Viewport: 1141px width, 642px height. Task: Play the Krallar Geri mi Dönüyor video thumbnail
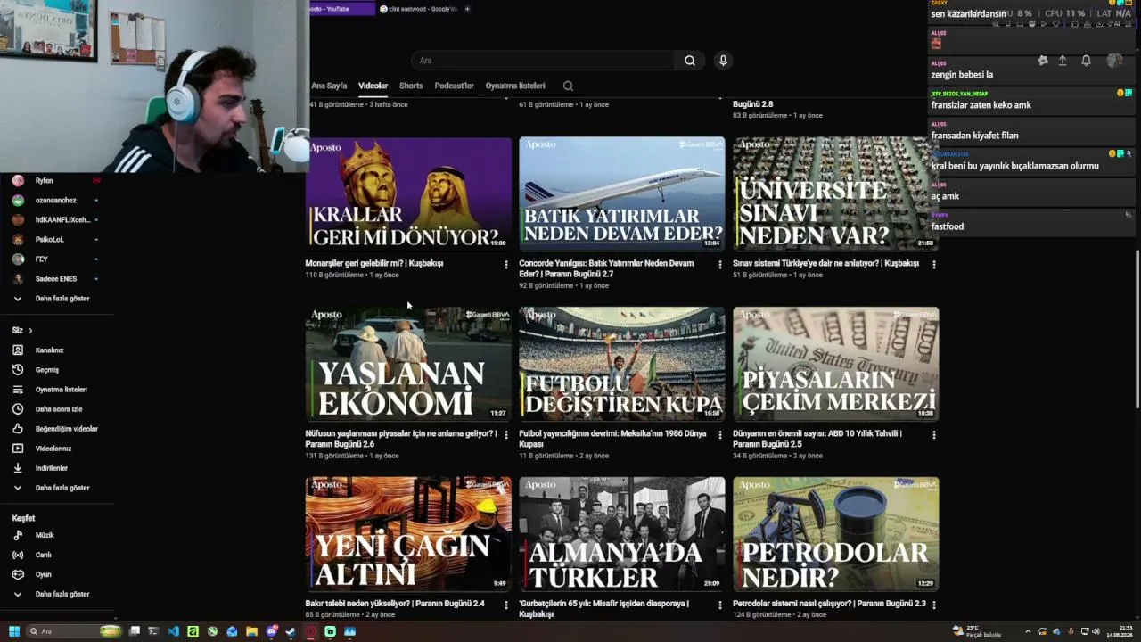(408, 193)
